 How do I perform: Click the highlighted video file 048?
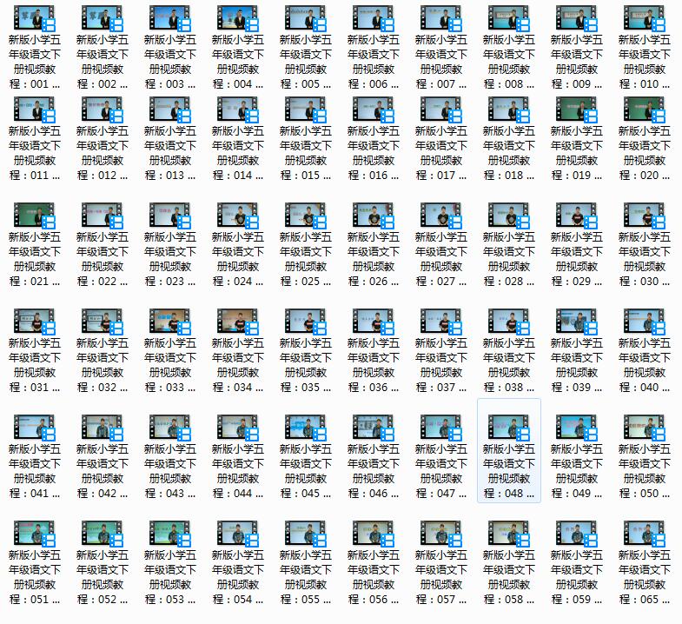(508, 428)
